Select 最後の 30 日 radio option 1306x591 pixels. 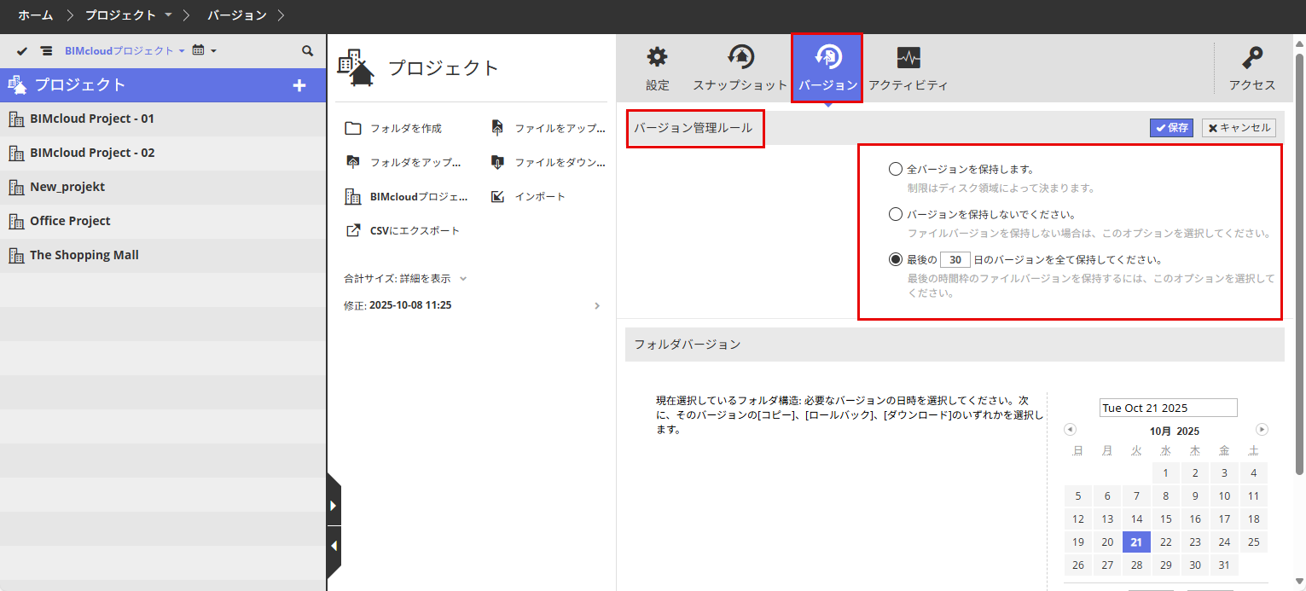coord(896,259)
